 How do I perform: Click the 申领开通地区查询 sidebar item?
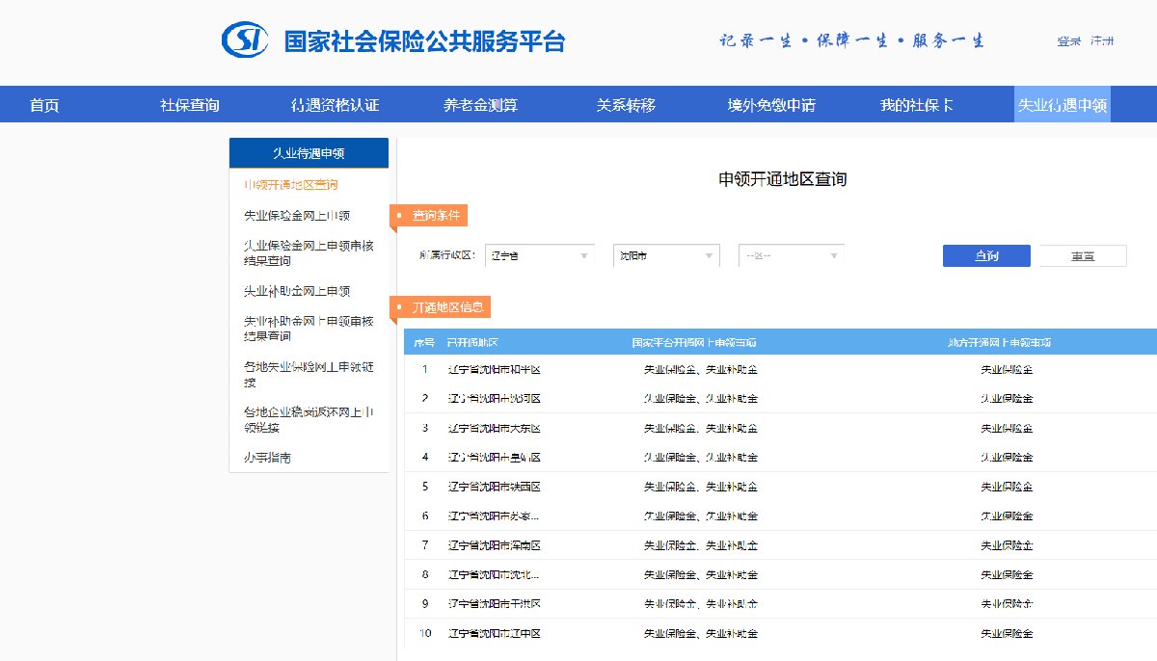[x=291, y=184]
